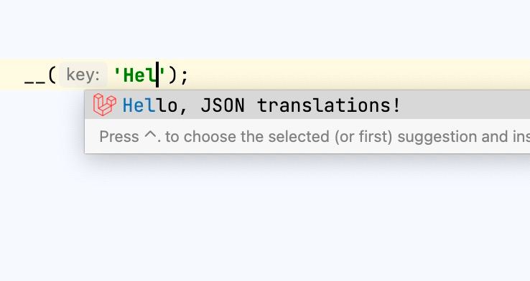Image resolution: width=530 pixels, height=281 pixels.
Task: Place cursor in the 'Hel' string literal
Action: [139, 75]
